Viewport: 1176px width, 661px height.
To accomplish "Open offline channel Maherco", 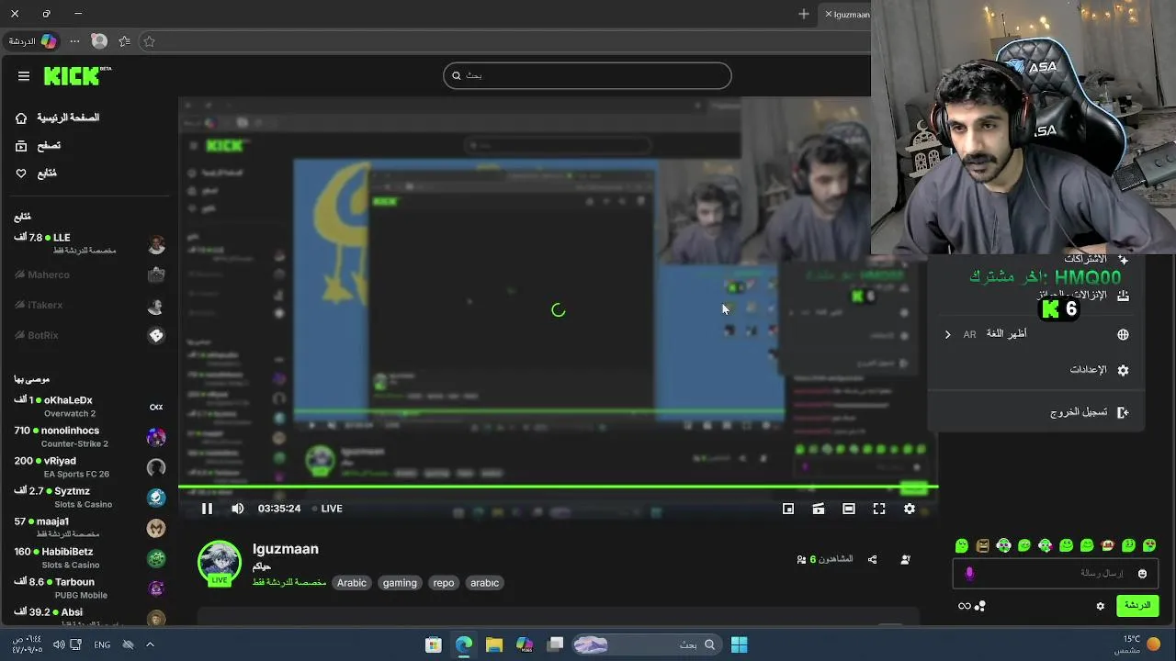I will click(89, 274).
